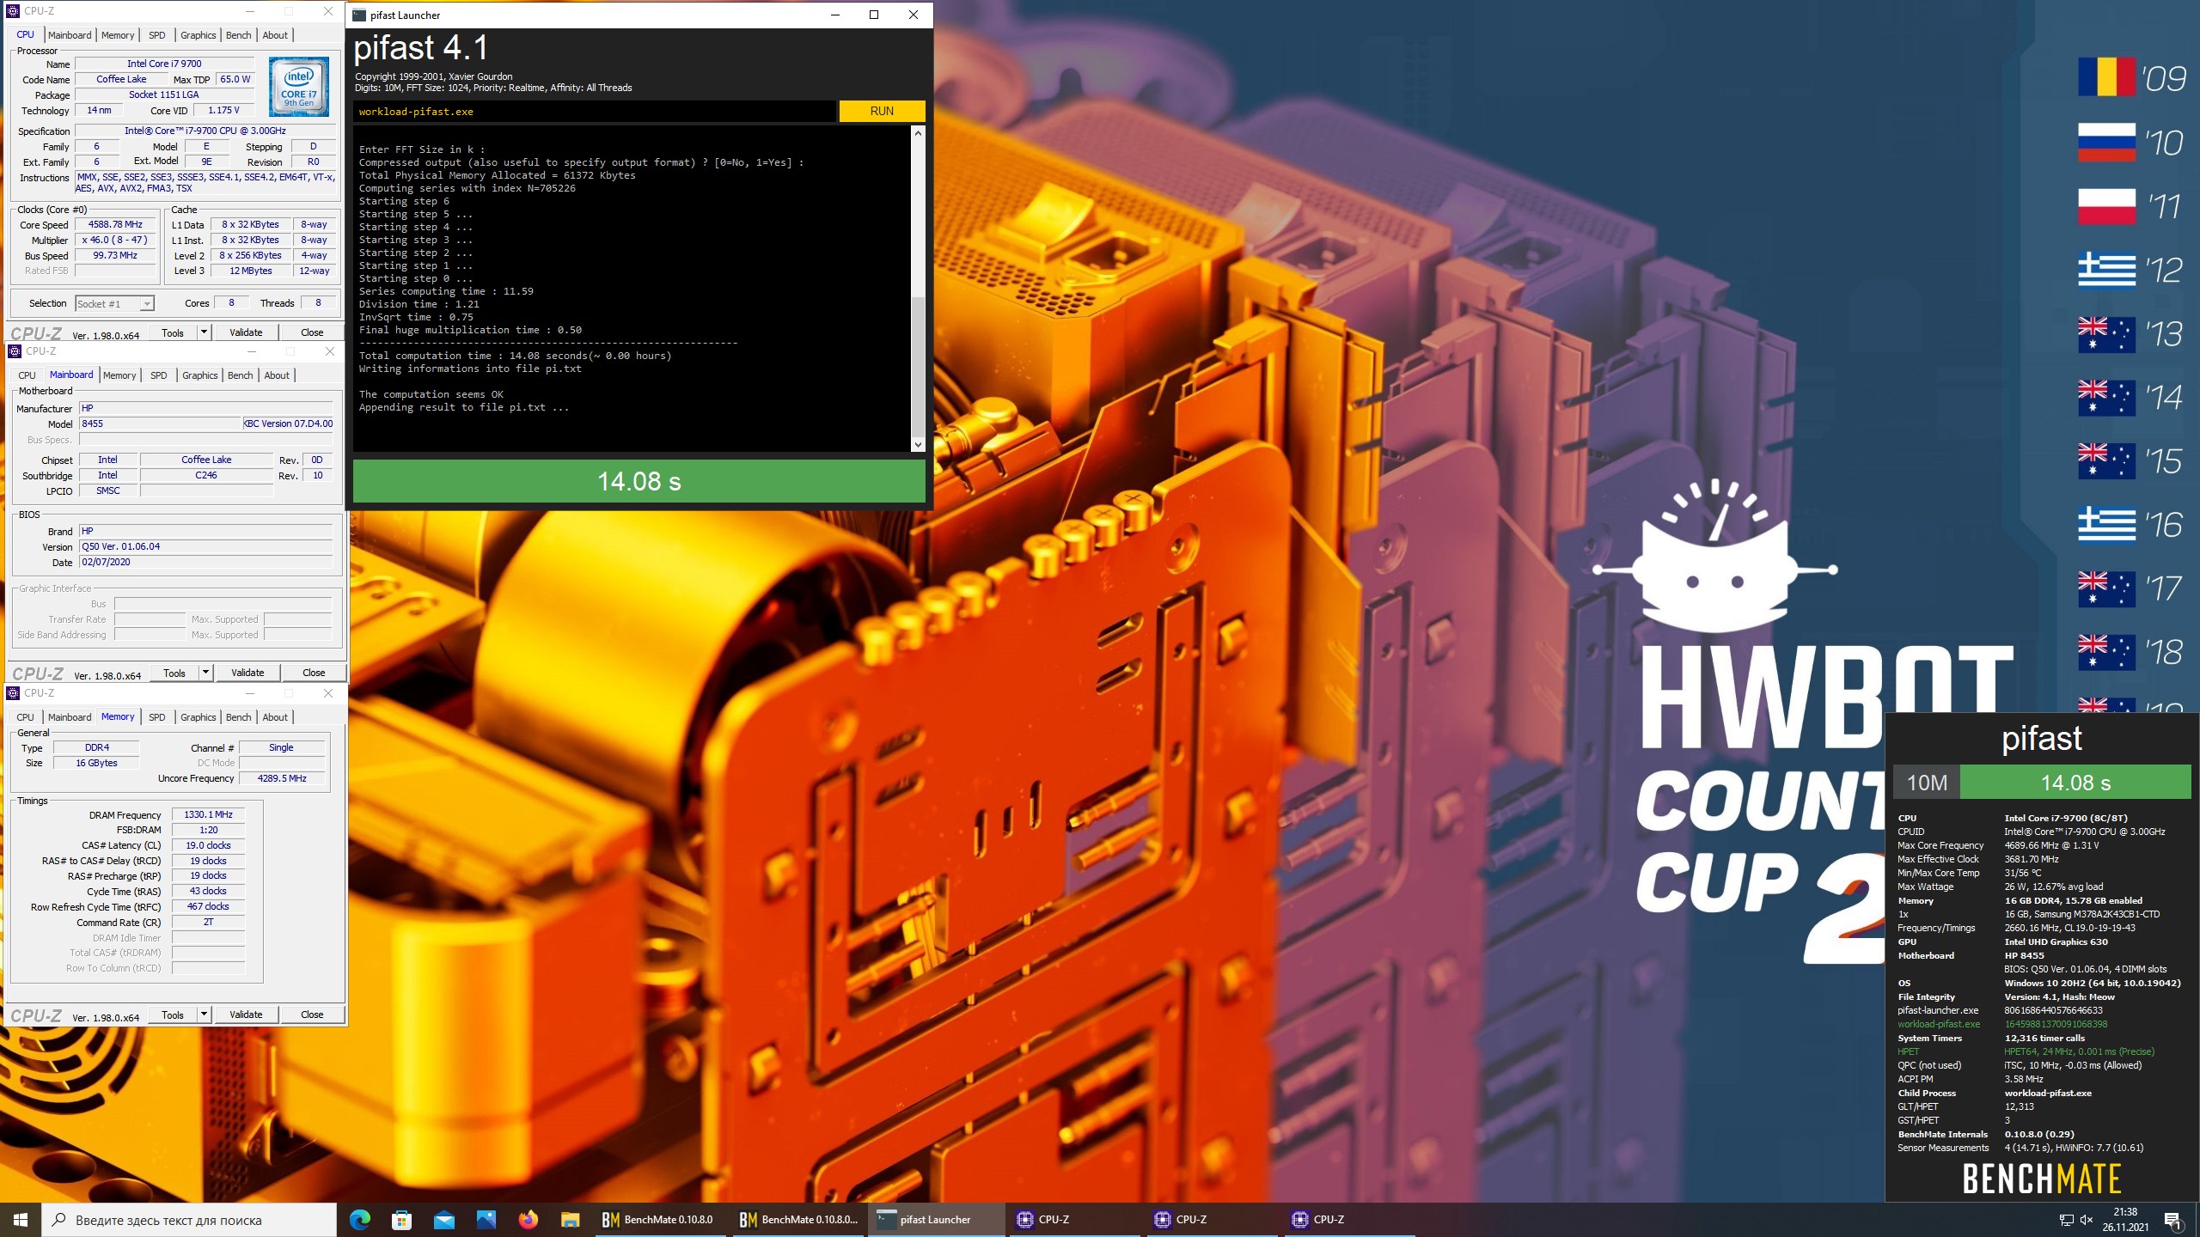Click the pifast Launcher title bar icon
This screenshot has height=1237, width=2200.
(x=359, y=15)
